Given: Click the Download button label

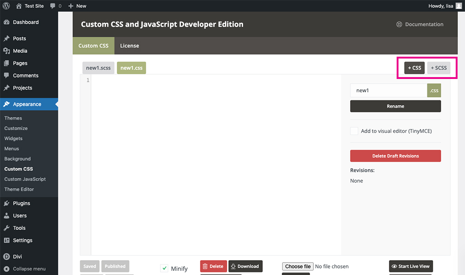Looking at the screenshot, I should click(x=248, y=267).
